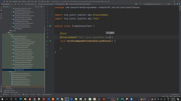Open the Build menu
The height and width of the screenshot is (101, 181).
point(29,1)
